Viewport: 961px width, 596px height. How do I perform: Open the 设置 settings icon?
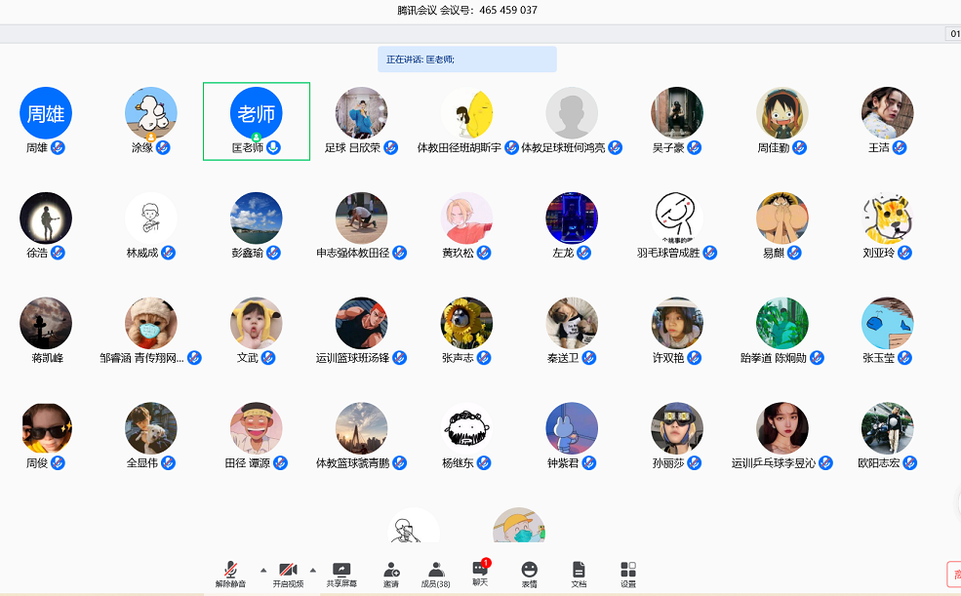(x=628, y=574)
